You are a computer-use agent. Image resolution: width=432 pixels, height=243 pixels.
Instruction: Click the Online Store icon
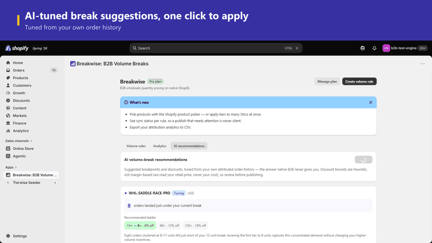pos(8,149)
